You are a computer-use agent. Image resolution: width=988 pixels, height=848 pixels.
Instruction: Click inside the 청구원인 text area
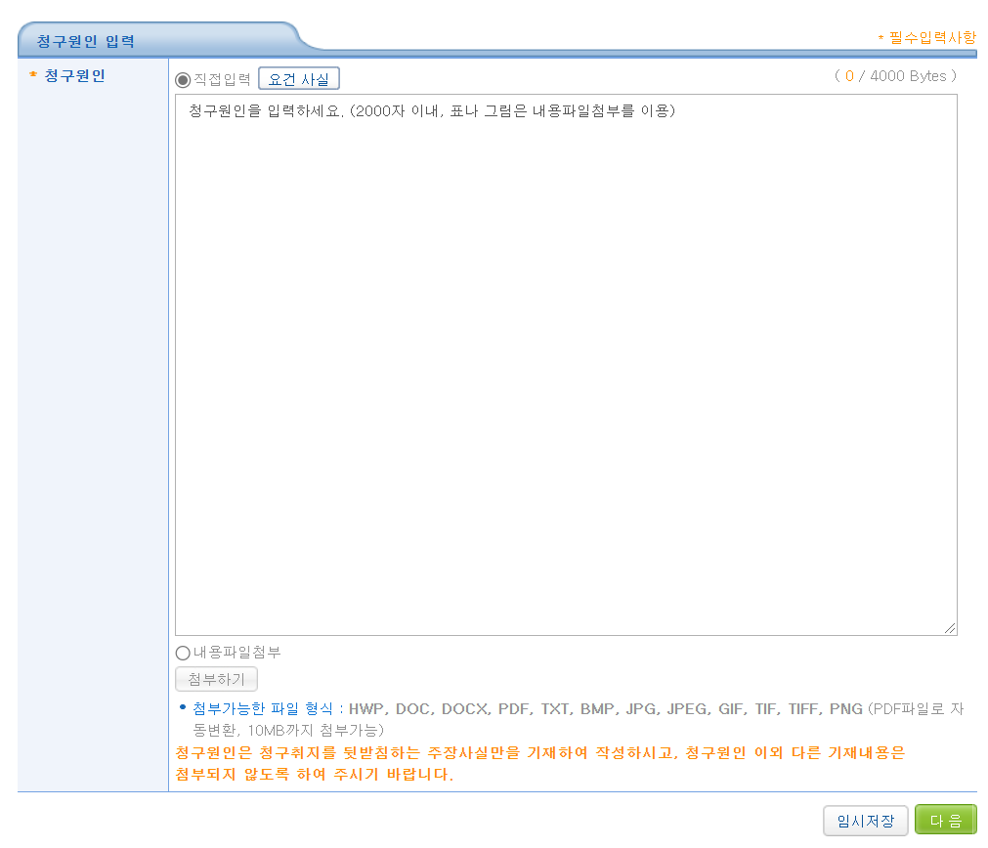coord(566,364)
